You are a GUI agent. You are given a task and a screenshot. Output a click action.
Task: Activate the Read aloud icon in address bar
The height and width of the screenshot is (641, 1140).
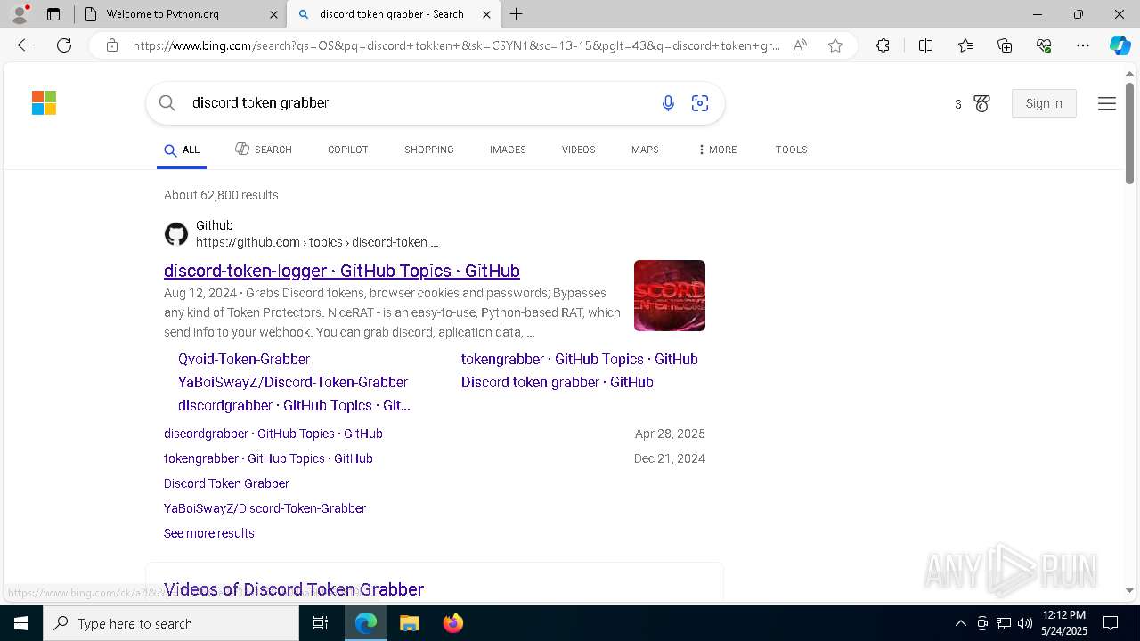pos(800,45)
